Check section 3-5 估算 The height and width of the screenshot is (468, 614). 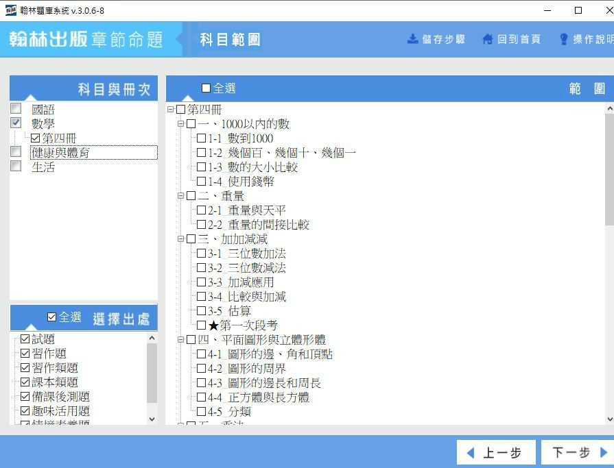click(201, 311)
